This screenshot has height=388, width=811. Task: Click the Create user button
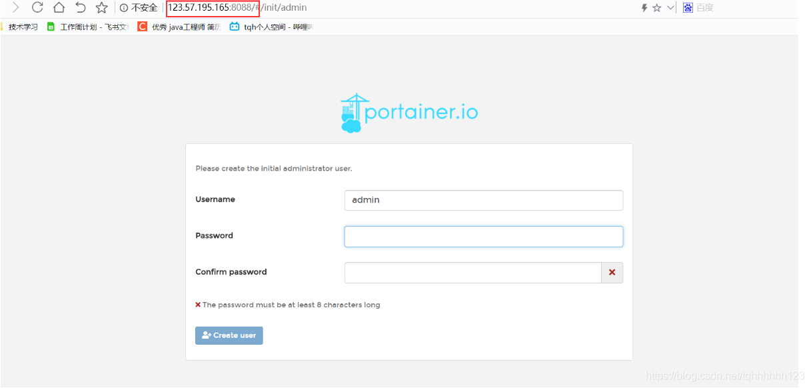tap(229, 335)
